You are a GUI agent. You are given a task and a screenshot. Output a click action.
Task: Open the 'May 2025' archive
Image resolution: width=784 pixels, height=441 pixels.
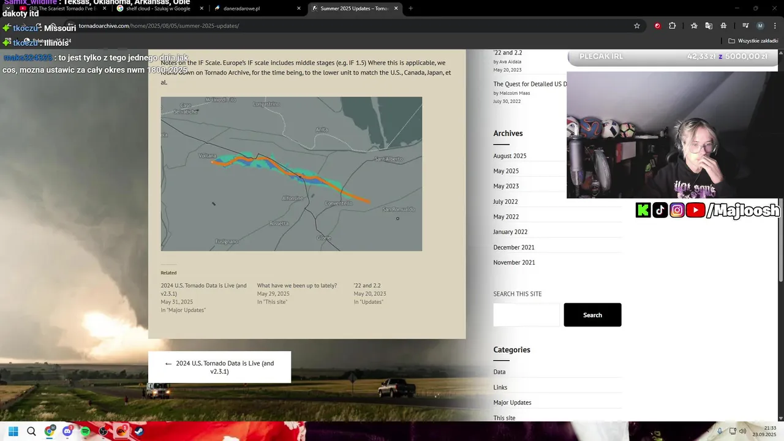pos(506,171)
